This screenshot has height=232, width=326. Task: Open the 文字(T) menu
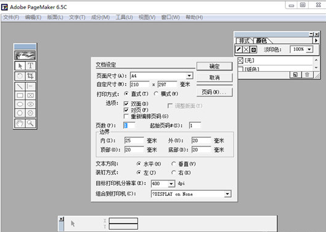[x=77, y=18]
